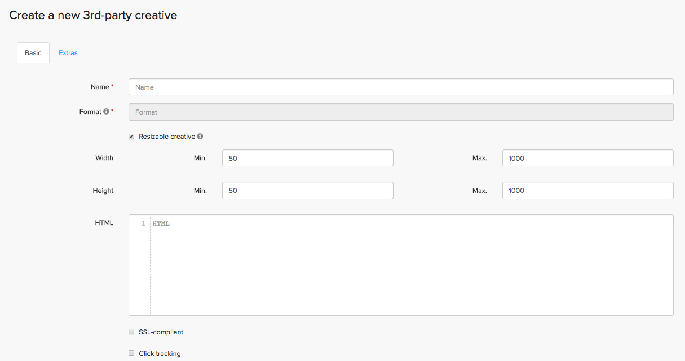Place cursor in the HTML code editor
Screen dimensions: 685x361
(x=410, y=265)
